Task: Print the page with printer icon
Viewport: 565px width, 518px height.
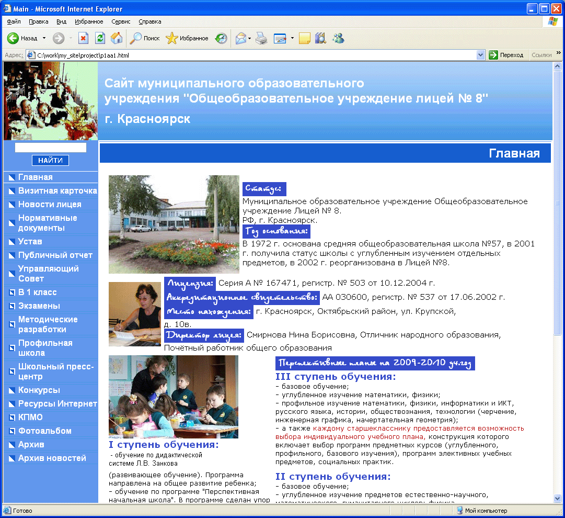Action: (262, 38)
